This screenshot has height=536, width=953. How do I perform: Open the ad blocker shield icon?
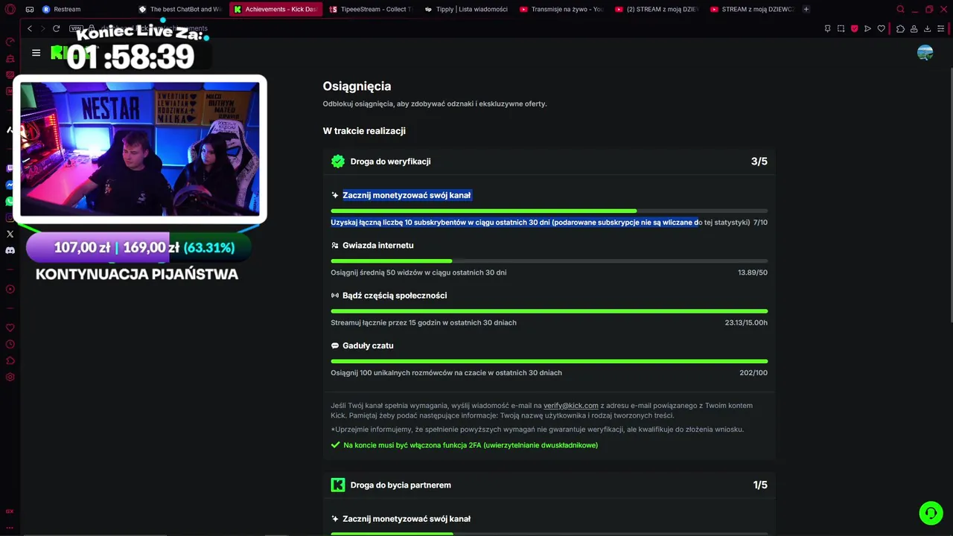(x=854, y=28)
